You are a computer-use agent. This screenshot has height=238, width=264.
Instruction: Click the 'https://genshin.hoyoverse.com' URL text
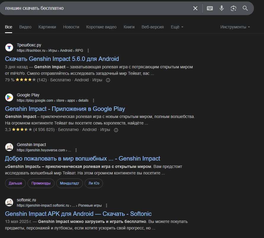[41, 150]
